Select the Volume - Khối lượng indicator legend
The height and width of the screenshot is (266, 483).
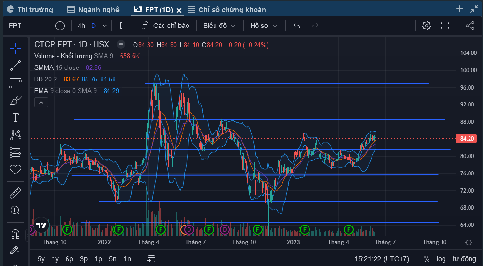tap(74, 56)
